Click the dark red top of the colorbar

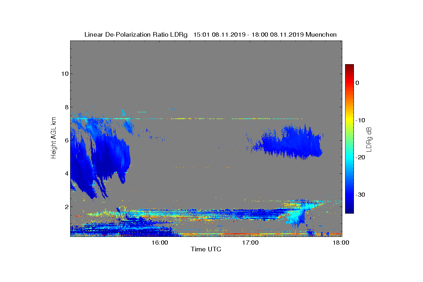tap(349, 67)
